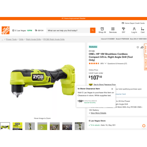The height and width of the screenshot is (147, 147).
Task: Save the item with the heart icon
Action: point(138,47)
